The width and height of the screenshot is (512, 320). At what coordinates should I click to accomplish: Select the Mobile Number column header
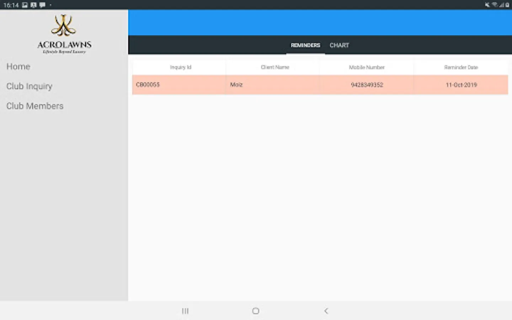click(367, 67)
